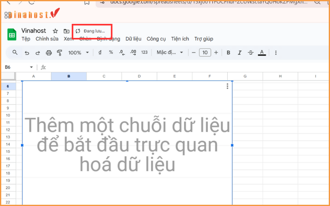This screenshot has width=330, height=206.
Task: Redo the last undone action
Action: click(x=38, y=53)
